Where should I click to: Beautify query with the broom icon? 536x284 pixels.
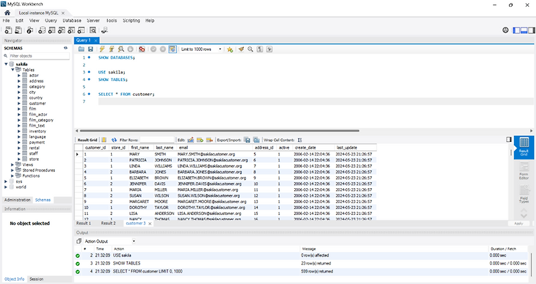[241, 49]
